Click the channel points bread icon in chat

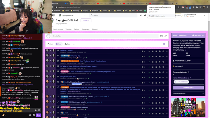(x=3, y=115)
